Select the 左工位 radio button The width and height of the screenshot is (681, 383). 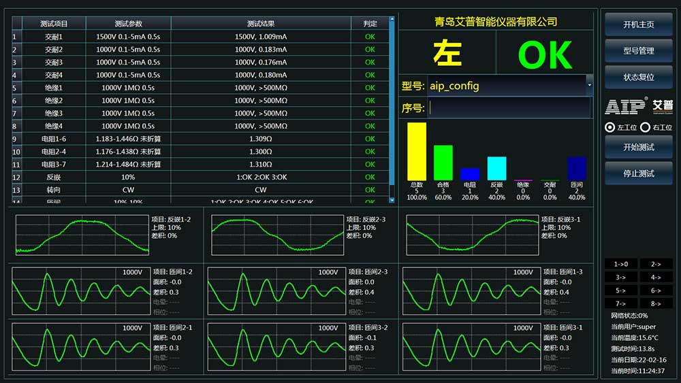(609, 127)
